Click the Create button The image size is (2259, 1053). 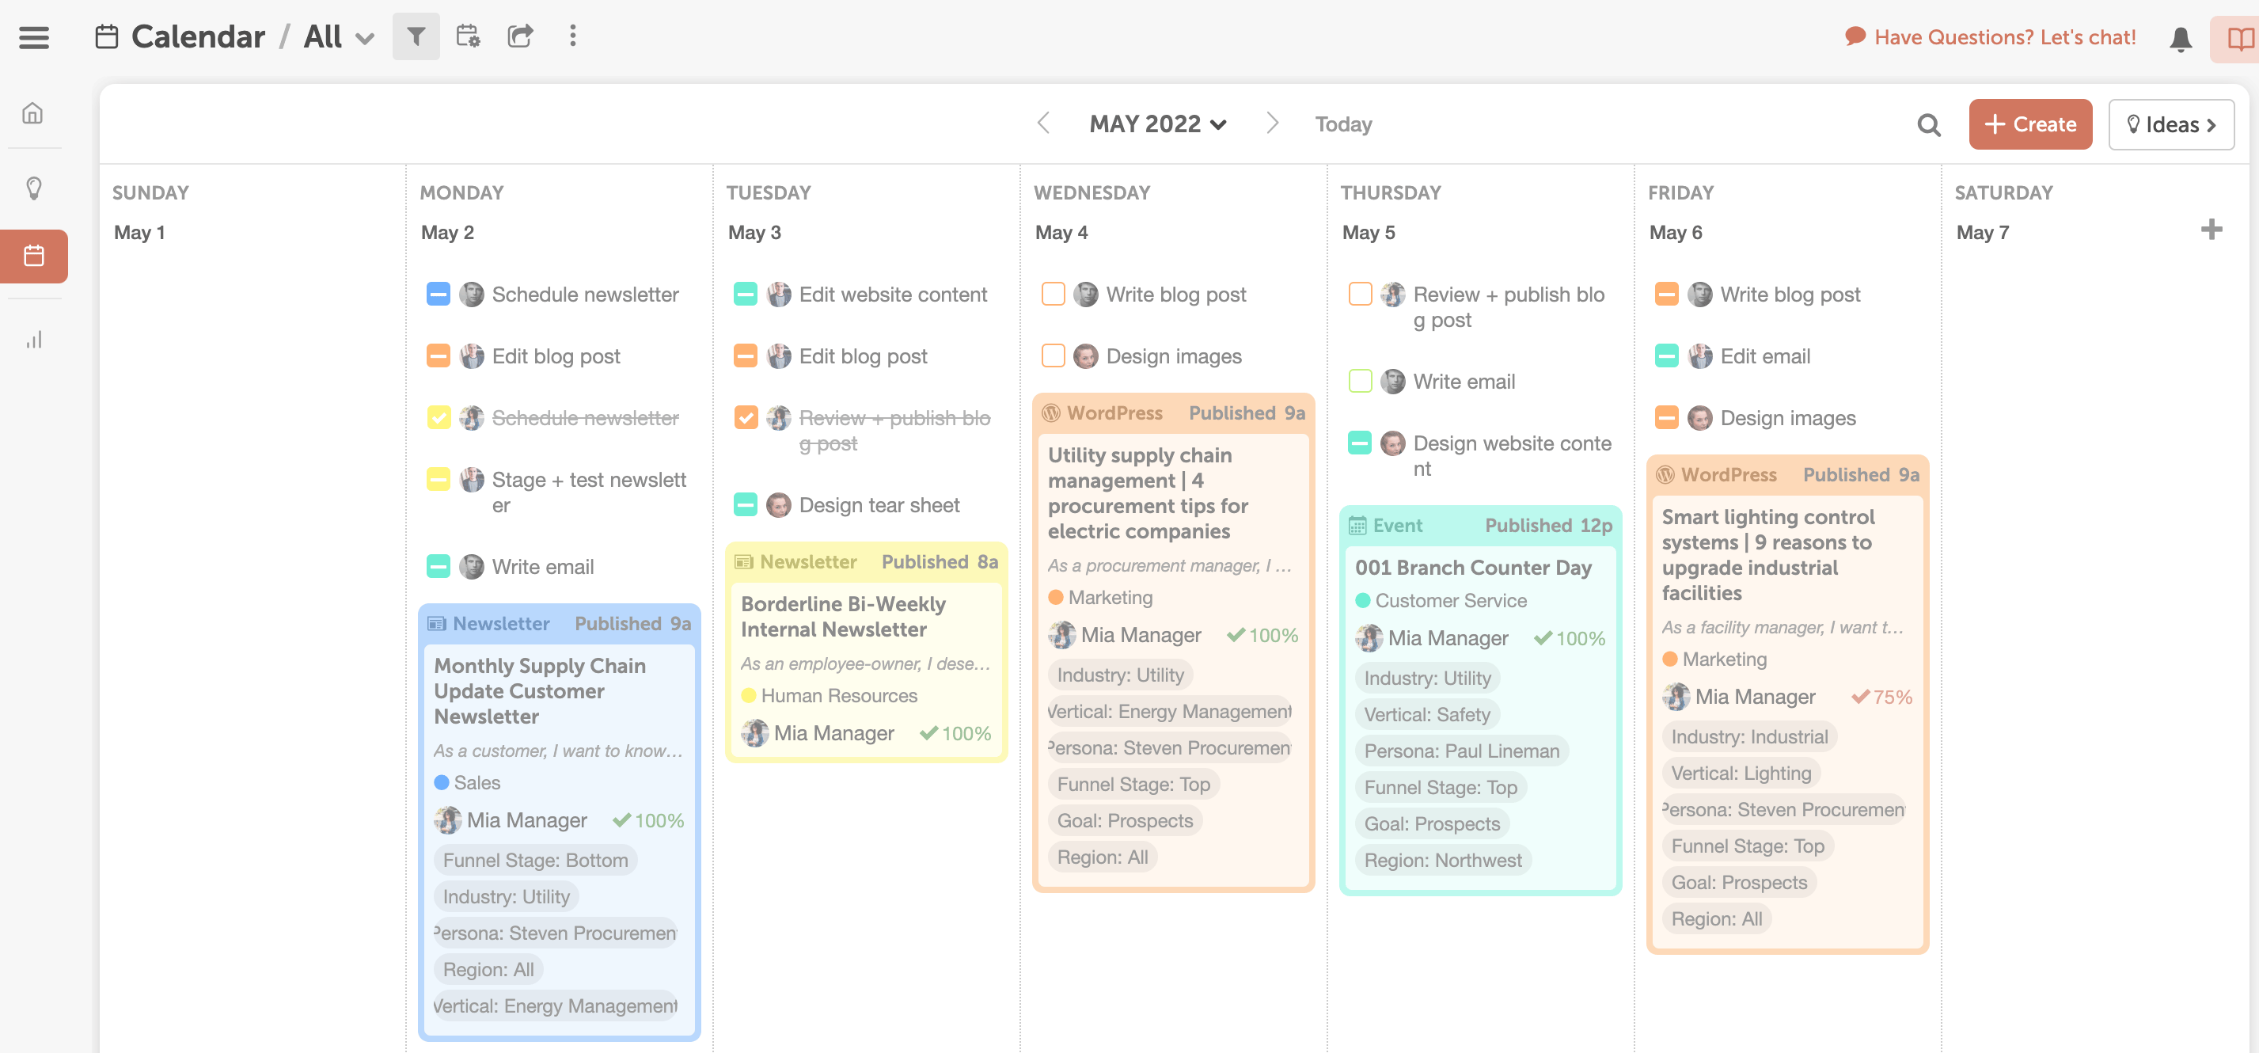click(2030, 124)
